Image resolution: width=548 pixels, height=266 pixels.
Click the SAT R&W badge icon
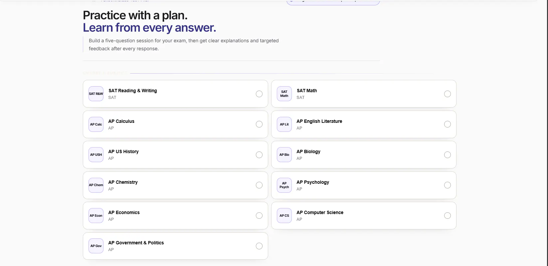[x=96, y=94]
